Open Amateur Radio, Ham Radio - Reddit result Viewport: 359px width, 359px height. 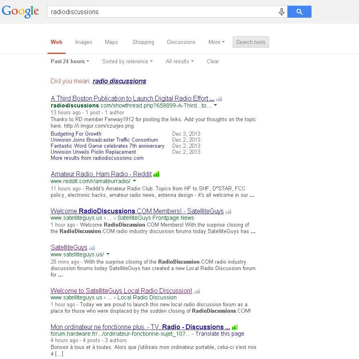(x=101, y=174)
